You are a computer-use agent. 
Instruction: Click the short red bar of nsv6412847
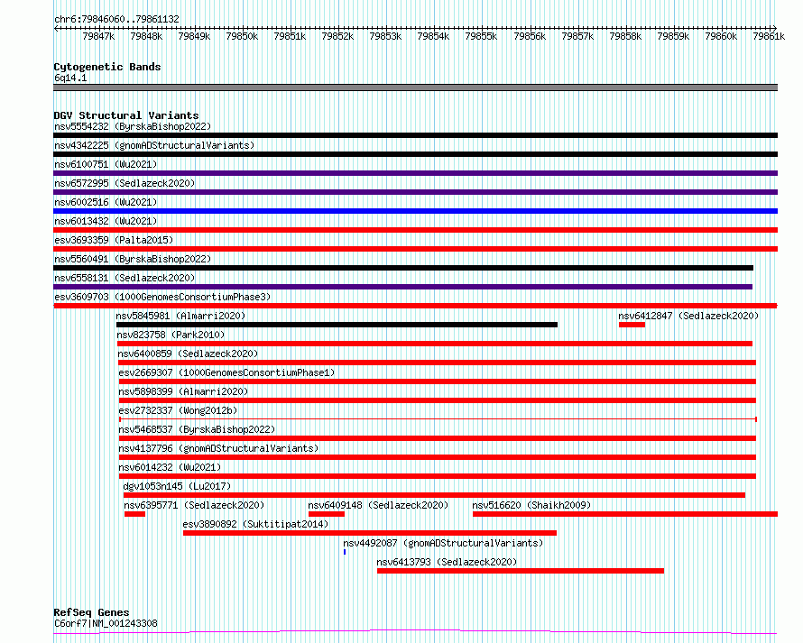point(632,325)
